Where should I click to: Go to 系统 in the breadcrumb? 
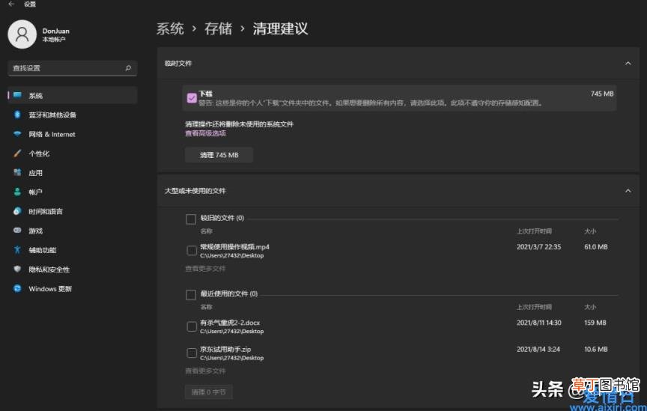pos(170,28)
